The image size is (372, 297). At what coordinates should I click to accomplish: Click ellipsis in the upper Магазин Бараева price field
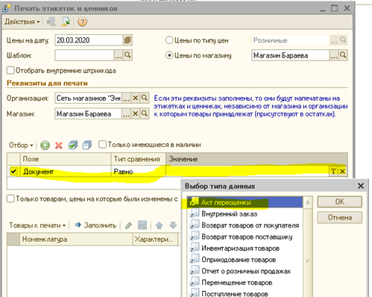[x=334, y=55]
